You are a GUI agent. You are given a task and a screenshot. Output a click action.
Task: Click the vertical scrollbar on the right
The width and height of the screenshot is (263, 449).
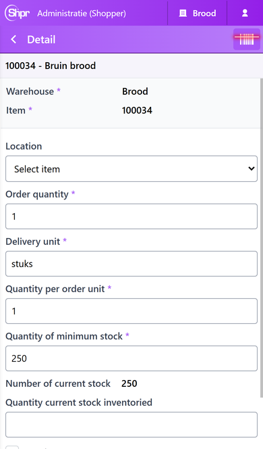261,237
